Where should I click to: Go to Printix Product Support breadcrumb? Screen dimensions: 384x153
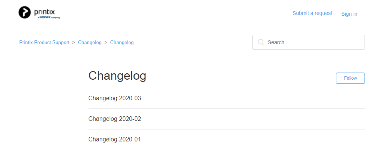(44, 43)
